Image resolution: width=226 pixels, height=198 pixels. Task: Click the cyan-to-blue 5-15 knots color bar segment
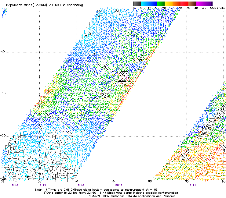pos(149,4)
